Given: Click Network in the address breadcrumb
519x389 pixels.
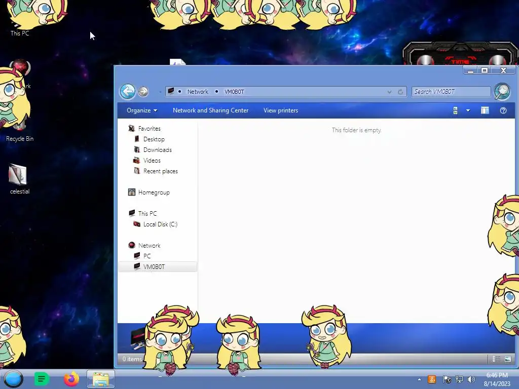Looking at the screenshot, I should point(198,92).
